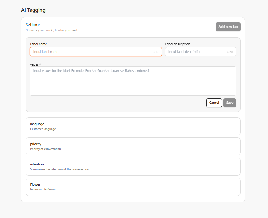Expand the language tag entry
The width and height of the screenshot is (268, 218).
133,126
